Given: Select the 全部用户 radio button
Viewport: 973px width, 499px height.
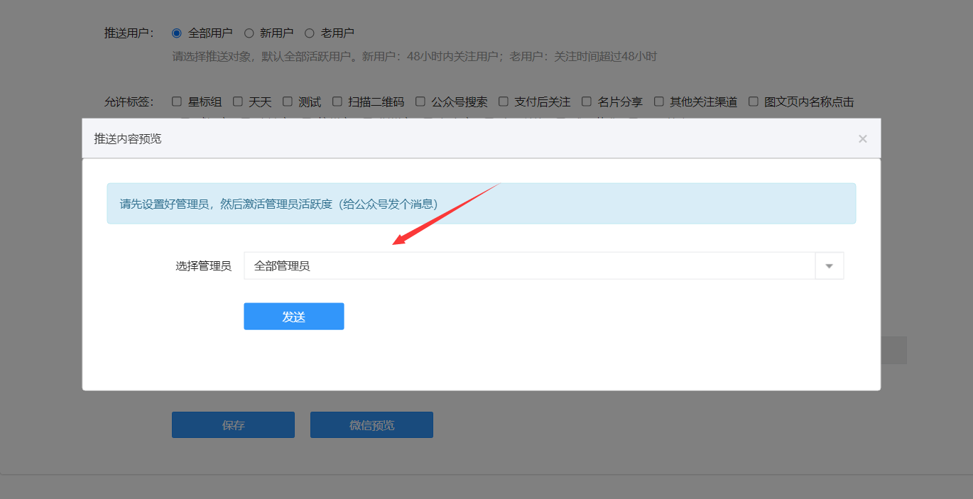Looking at the screenshot, I should click(177, 33).
